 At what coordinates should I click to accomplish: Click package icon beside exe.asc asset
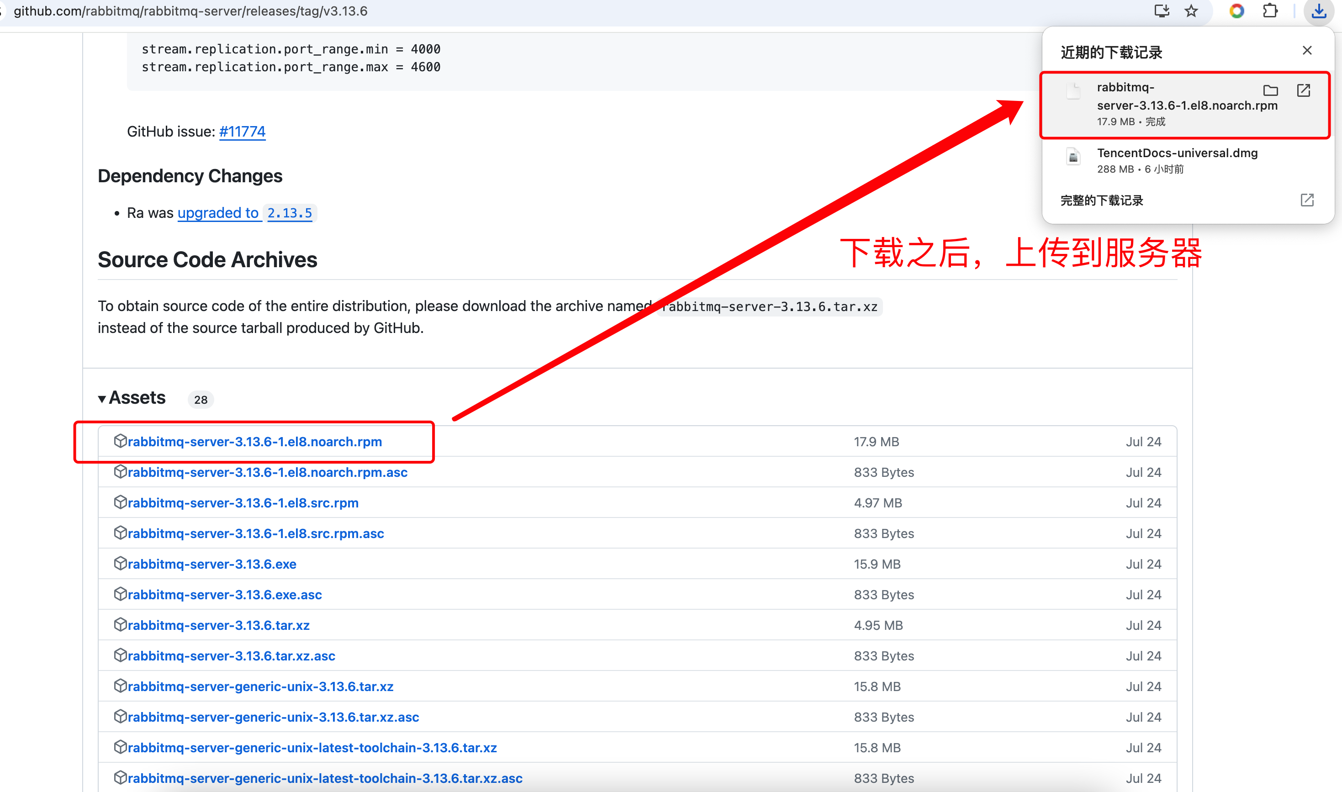[120, 594]
